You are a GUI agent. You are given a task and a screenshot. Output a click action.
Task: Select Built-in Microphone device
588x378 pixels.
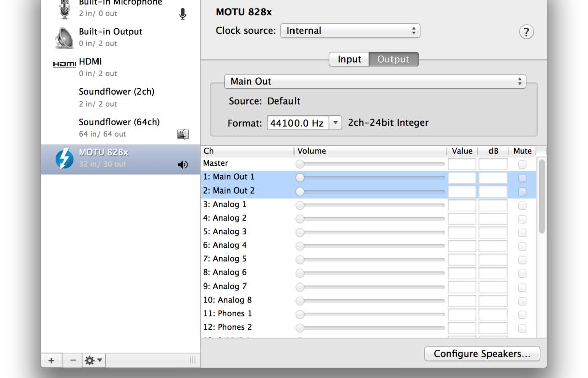(x=121, y=10)
